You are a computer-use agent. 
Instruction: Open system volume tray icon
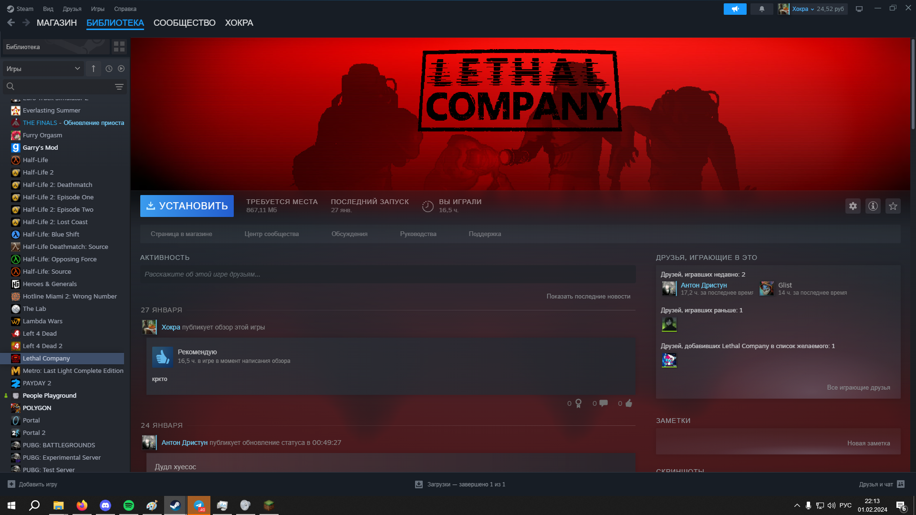pyautogui.click(x=832, y=505)
